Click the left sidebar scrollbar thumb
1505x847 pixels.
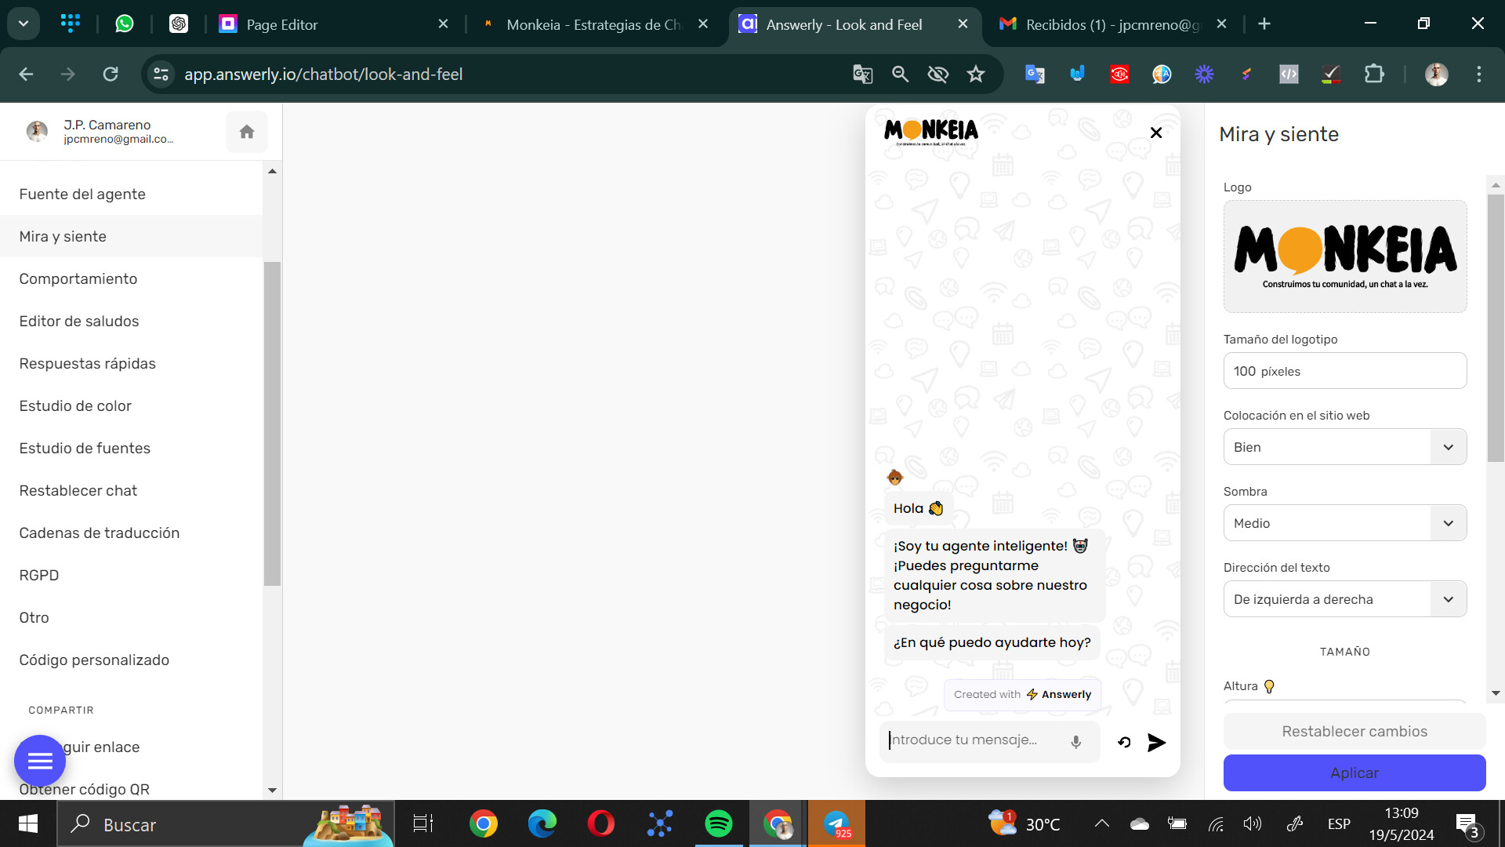coord(272,423)
